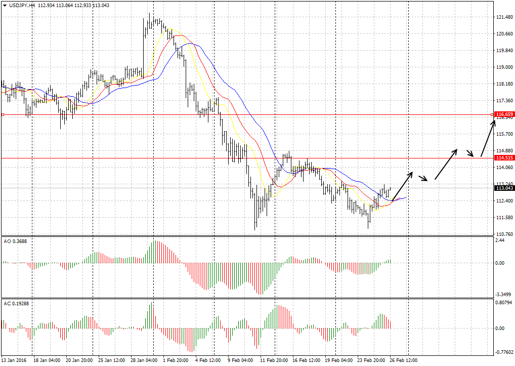Click the red 116.659 price label
This screenshot has width=515, height=366.
click(504, 115)
